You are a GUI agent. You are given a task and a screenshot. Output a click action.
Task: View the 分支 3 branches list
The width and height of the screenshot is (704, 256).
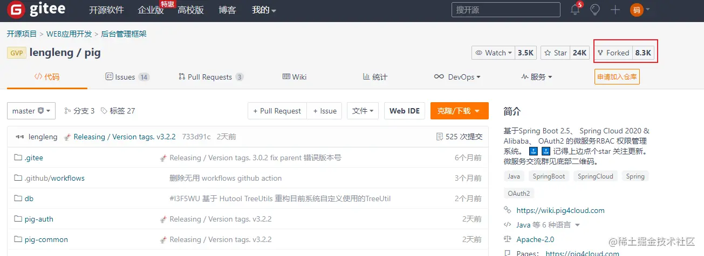click(79, 111)
